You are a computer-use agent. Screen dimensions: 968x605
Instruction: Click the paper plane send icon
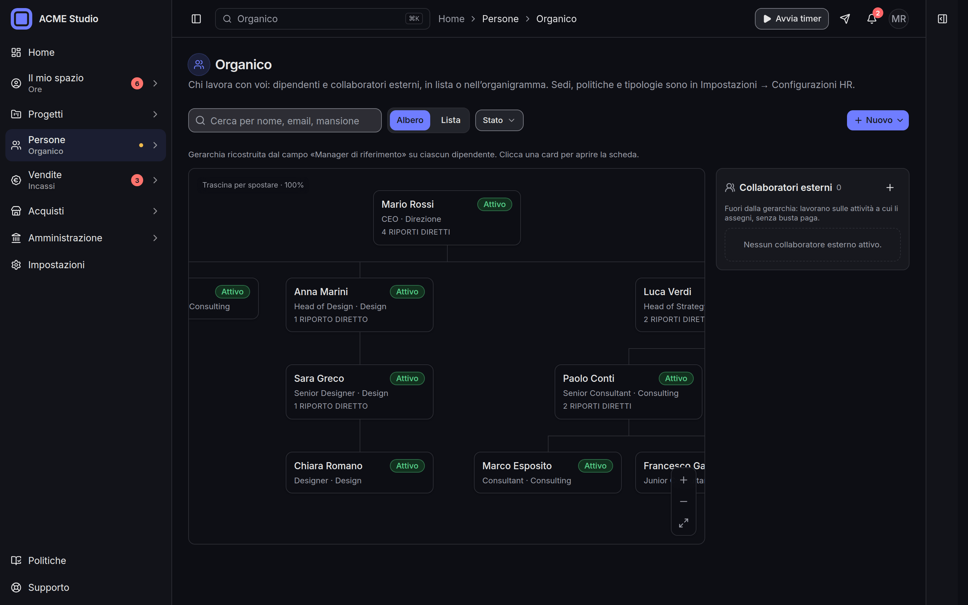pos(845,19)
